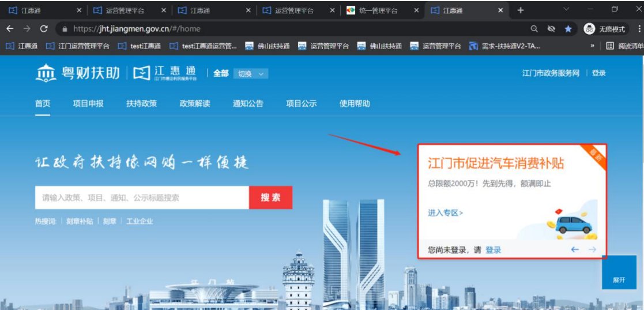This screenshot has height=310, width=644.
Task: Open the tab search chevron icon
Action: (x=566, y=9)
